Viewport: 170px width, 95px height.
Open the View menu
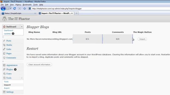pyautogui.click(x=12, y=5)
